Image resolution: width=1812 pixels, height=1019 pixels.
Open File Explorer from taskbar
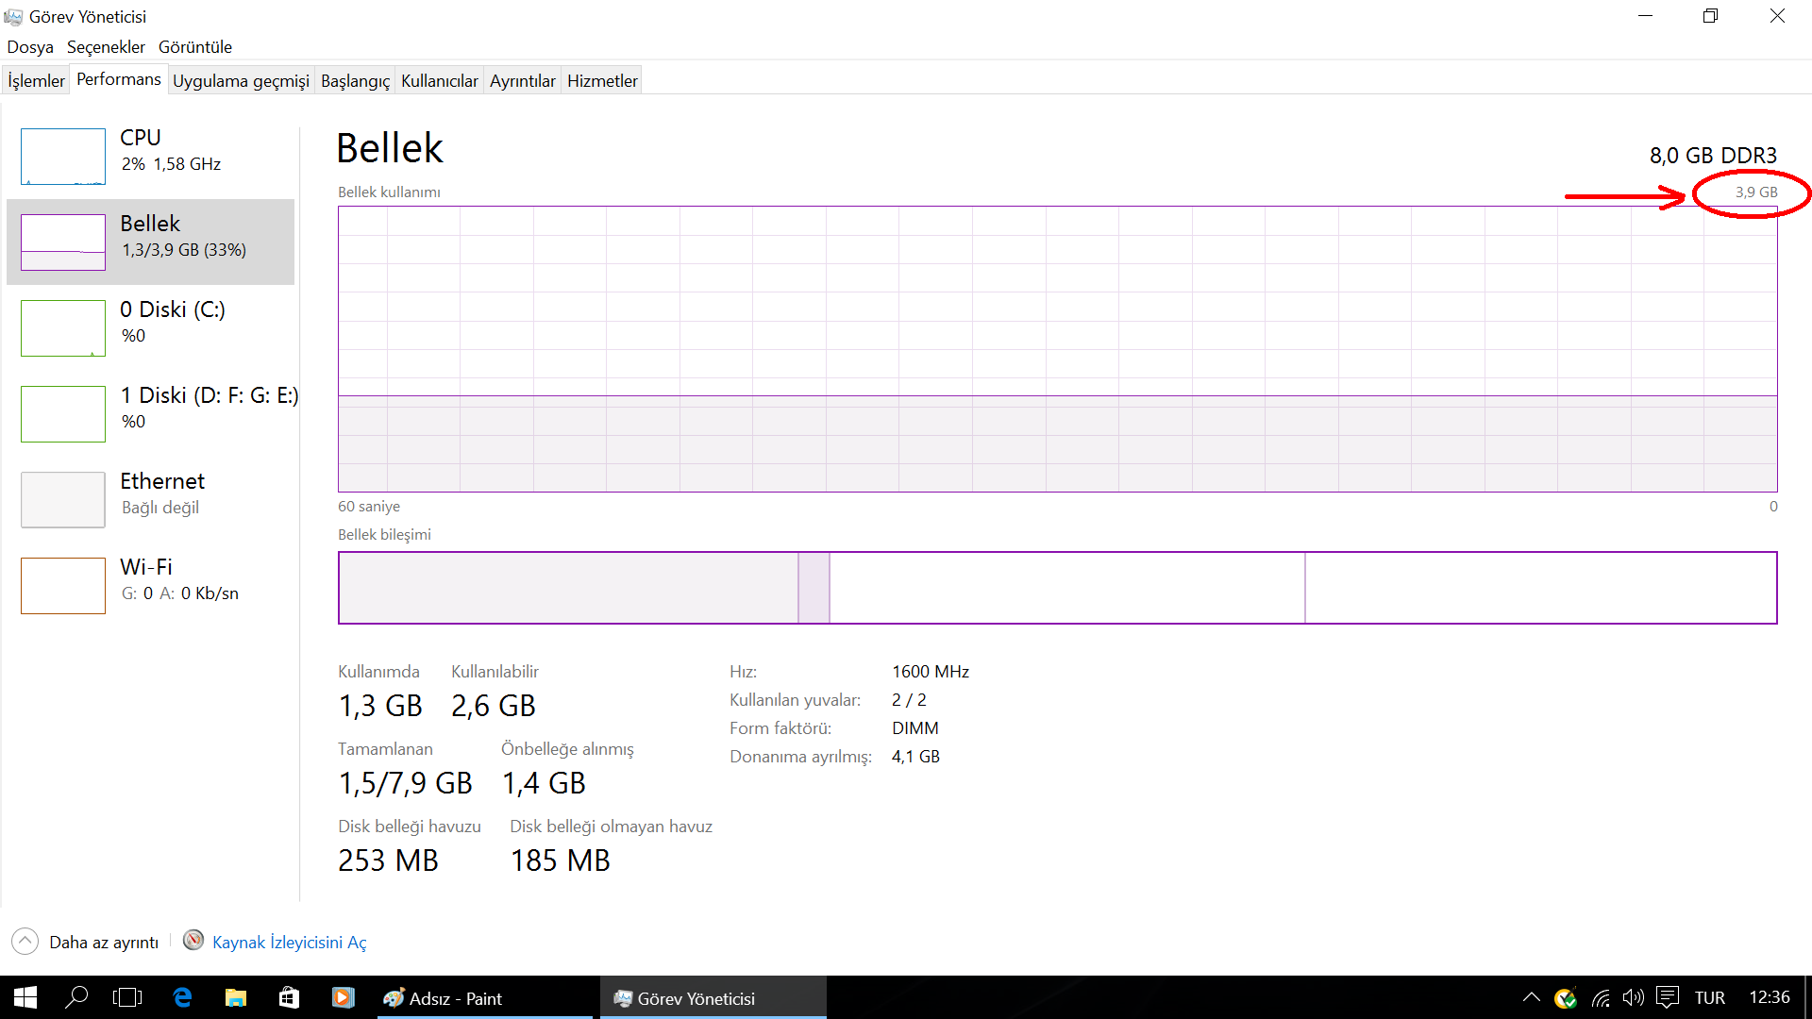(236, 997)
